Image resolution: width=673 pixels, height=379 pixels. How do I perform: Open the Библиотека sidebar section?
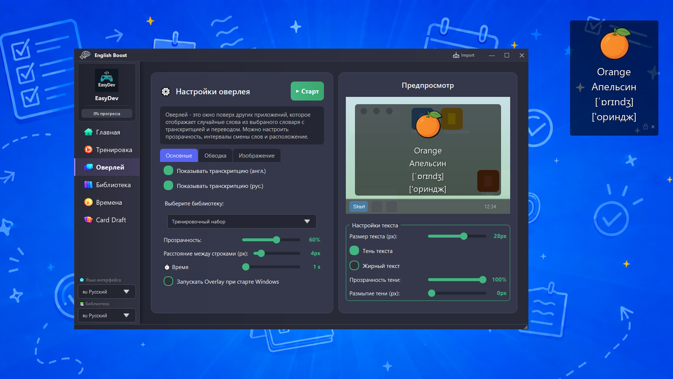pyautogui.click(x=107, y=185)
